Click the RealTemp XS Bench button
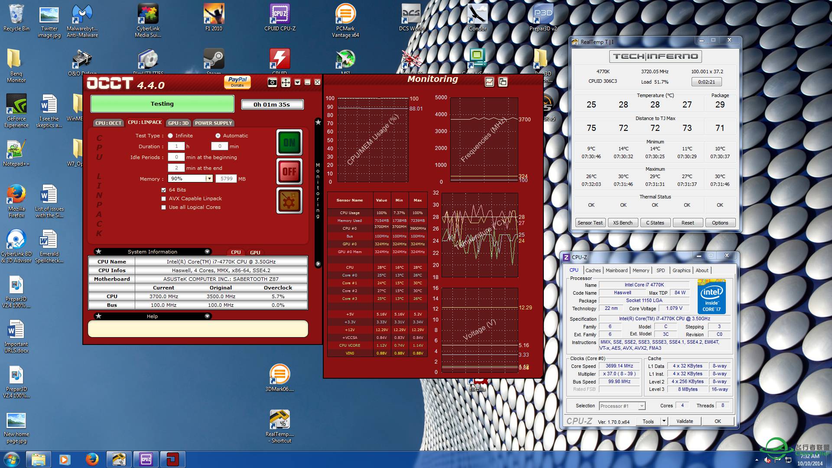Viewport: 832px width, 468px height. pyautogui.click(x=622, y=222)
